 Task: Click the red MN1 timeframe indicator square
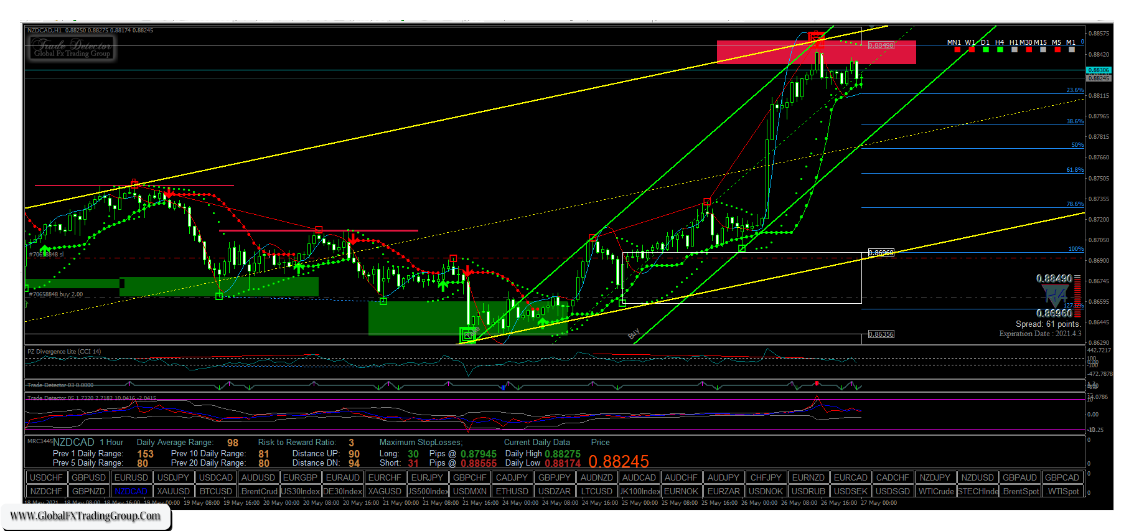[x=957, y=50]
